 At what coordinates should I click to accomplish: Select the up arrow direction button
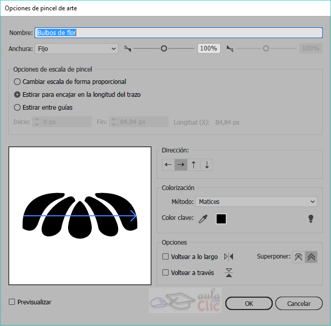194,165
